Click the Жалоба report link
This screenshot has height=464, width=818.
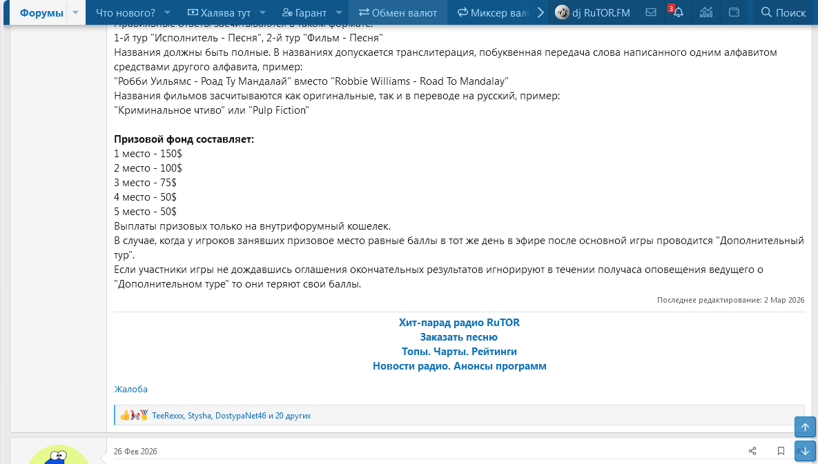pyautogui.click(x=130, y=389)
